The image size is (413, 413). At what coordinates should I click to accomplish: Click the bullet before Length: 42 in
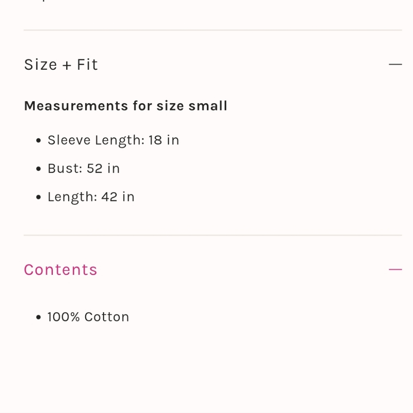click(38, 197)
